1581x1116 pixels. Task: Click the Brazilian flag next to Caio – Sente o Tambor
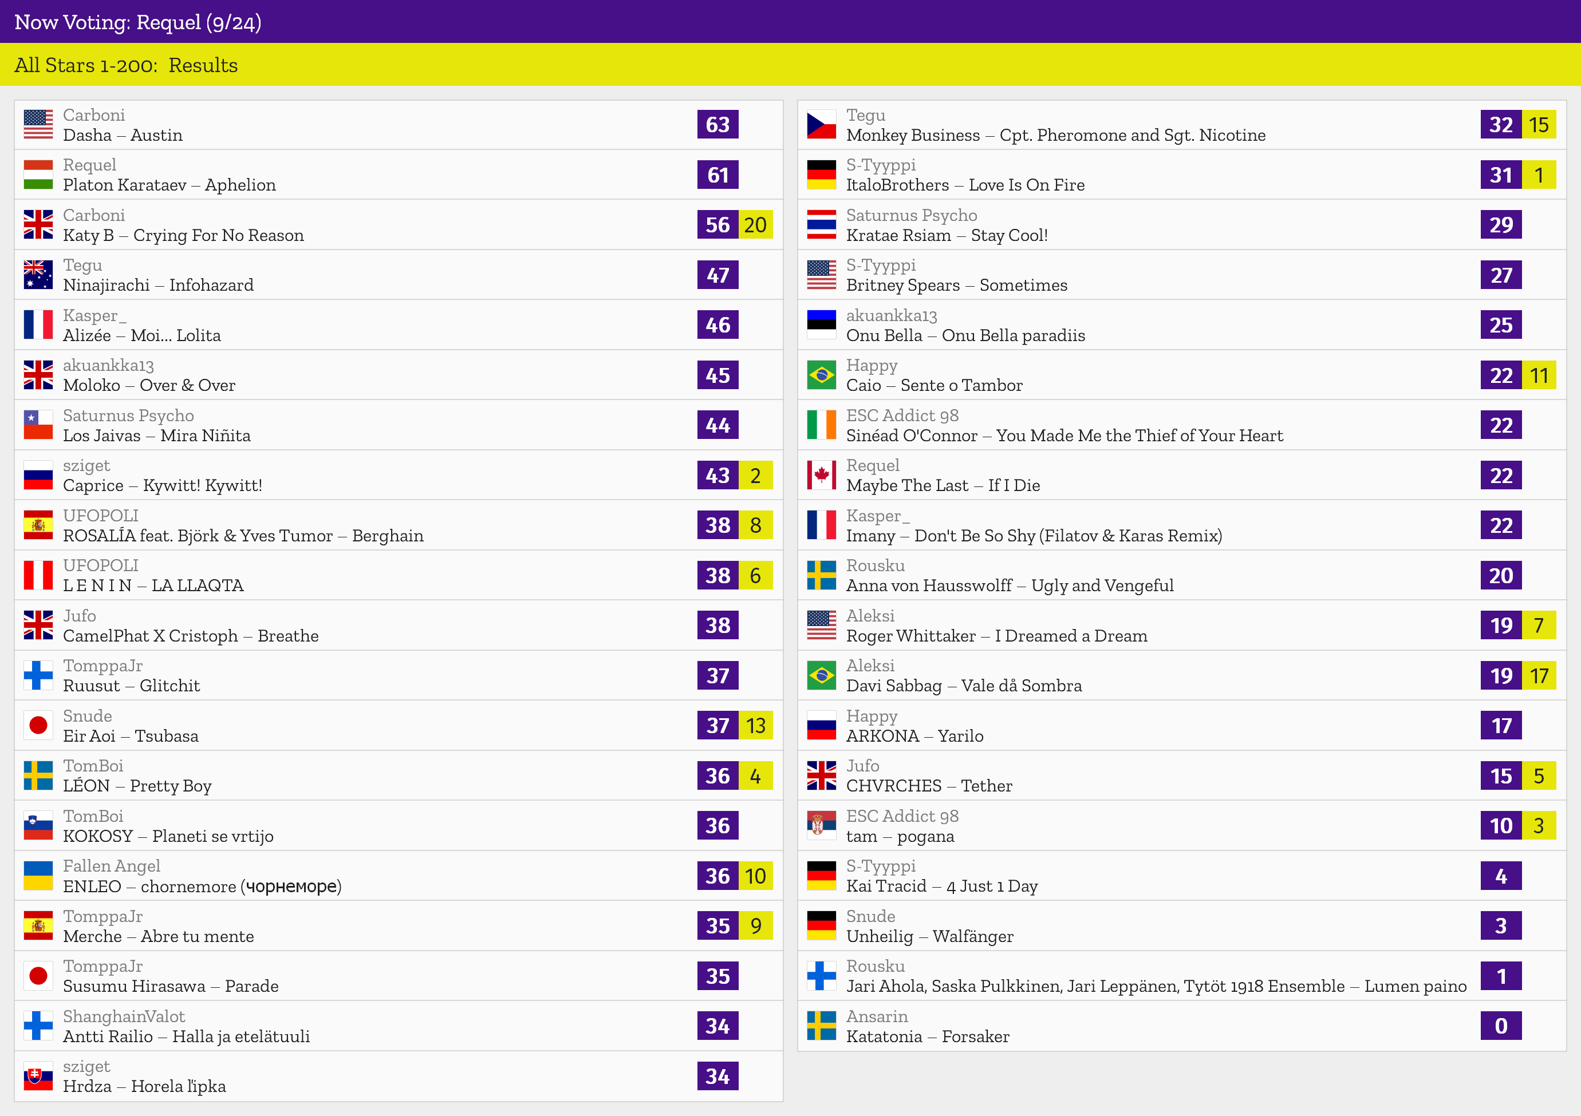[x=822, y=375]
